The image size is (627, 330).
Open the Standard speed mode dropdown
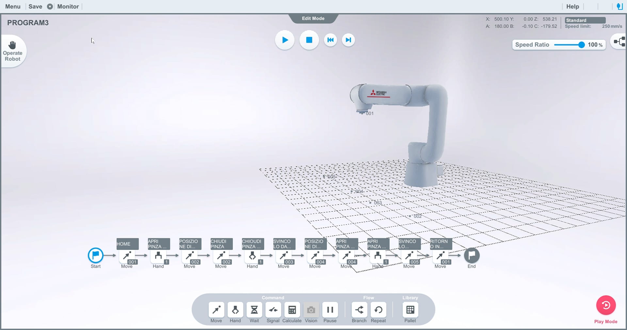pos(585,20)
